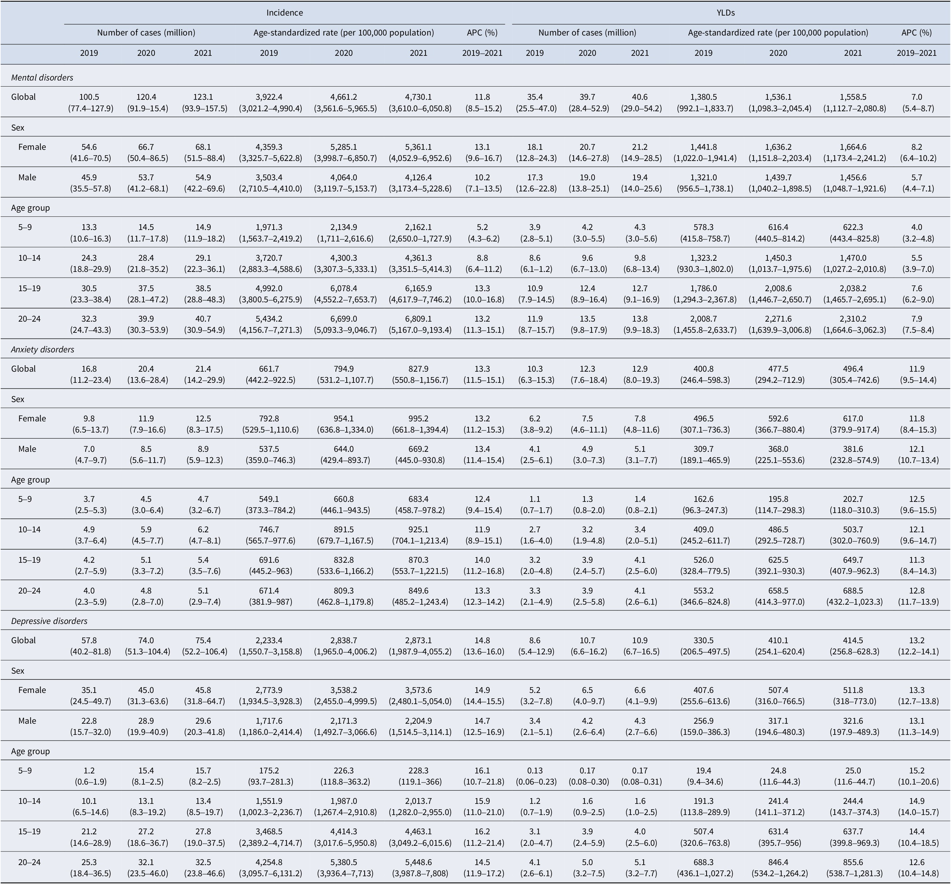Image resolution: width=951 pixels, height=884 pixels.
Task: Select "Number of cases (million)" header under Incidence
Action: (x=146, y=33)
